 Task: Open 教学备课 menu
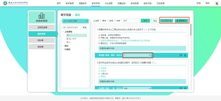tap(70, 3)
